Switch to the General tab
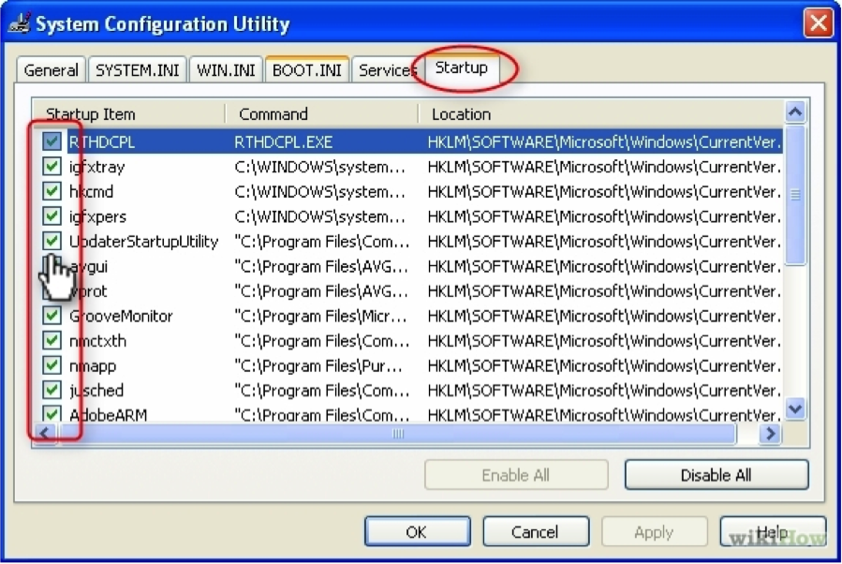The image size is (842, 564). pyautogui.click(x=51, y=70)
